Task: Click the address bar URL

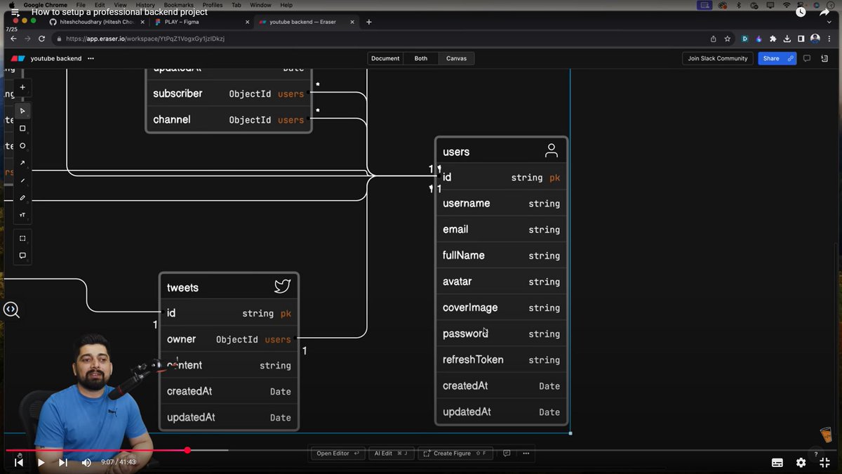Action: click(145, 39)
